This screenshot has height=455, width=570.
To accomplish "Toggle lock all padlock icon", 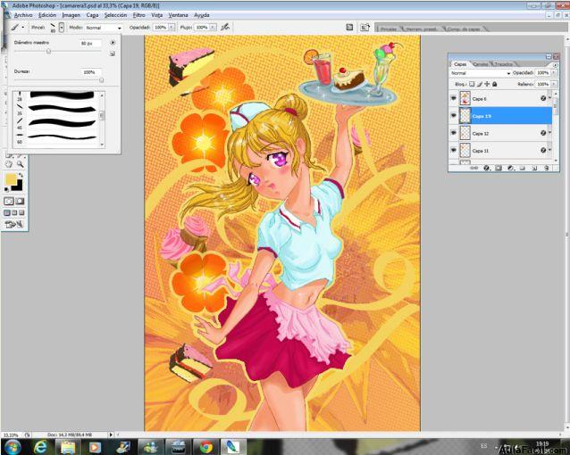I will (x=495, y=84).
